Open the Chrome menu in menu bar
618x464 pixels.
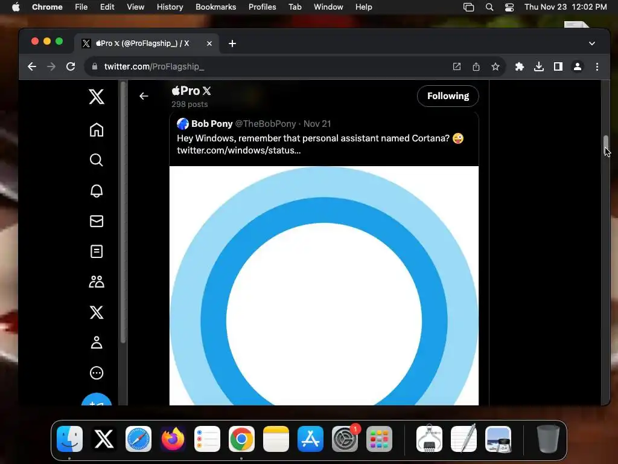(47, 7)
